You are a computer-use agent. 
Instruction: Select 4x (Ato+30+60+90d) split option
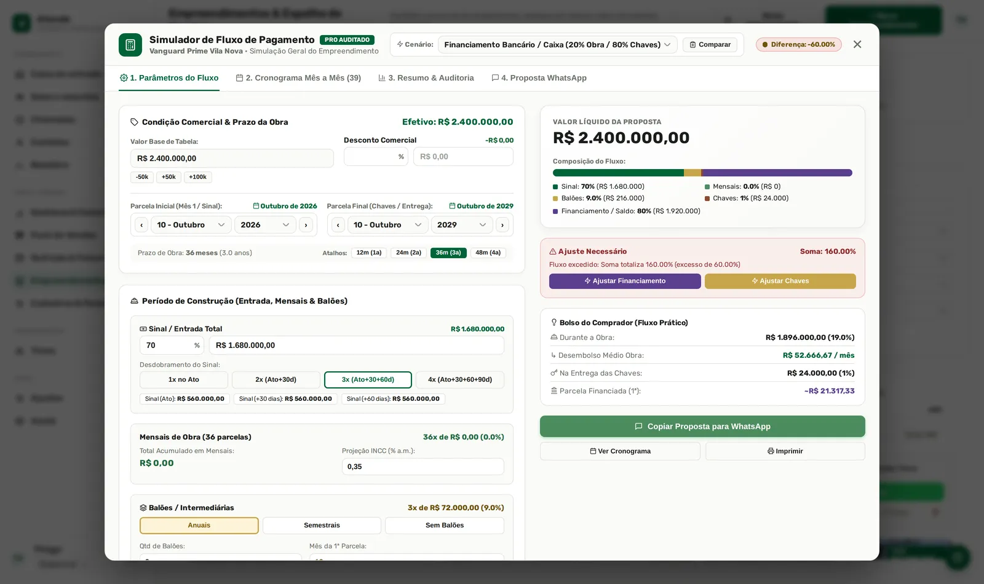(460, 380)
